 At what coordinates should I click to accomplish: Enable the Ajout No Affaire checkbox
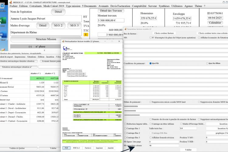tap(207, 64)
